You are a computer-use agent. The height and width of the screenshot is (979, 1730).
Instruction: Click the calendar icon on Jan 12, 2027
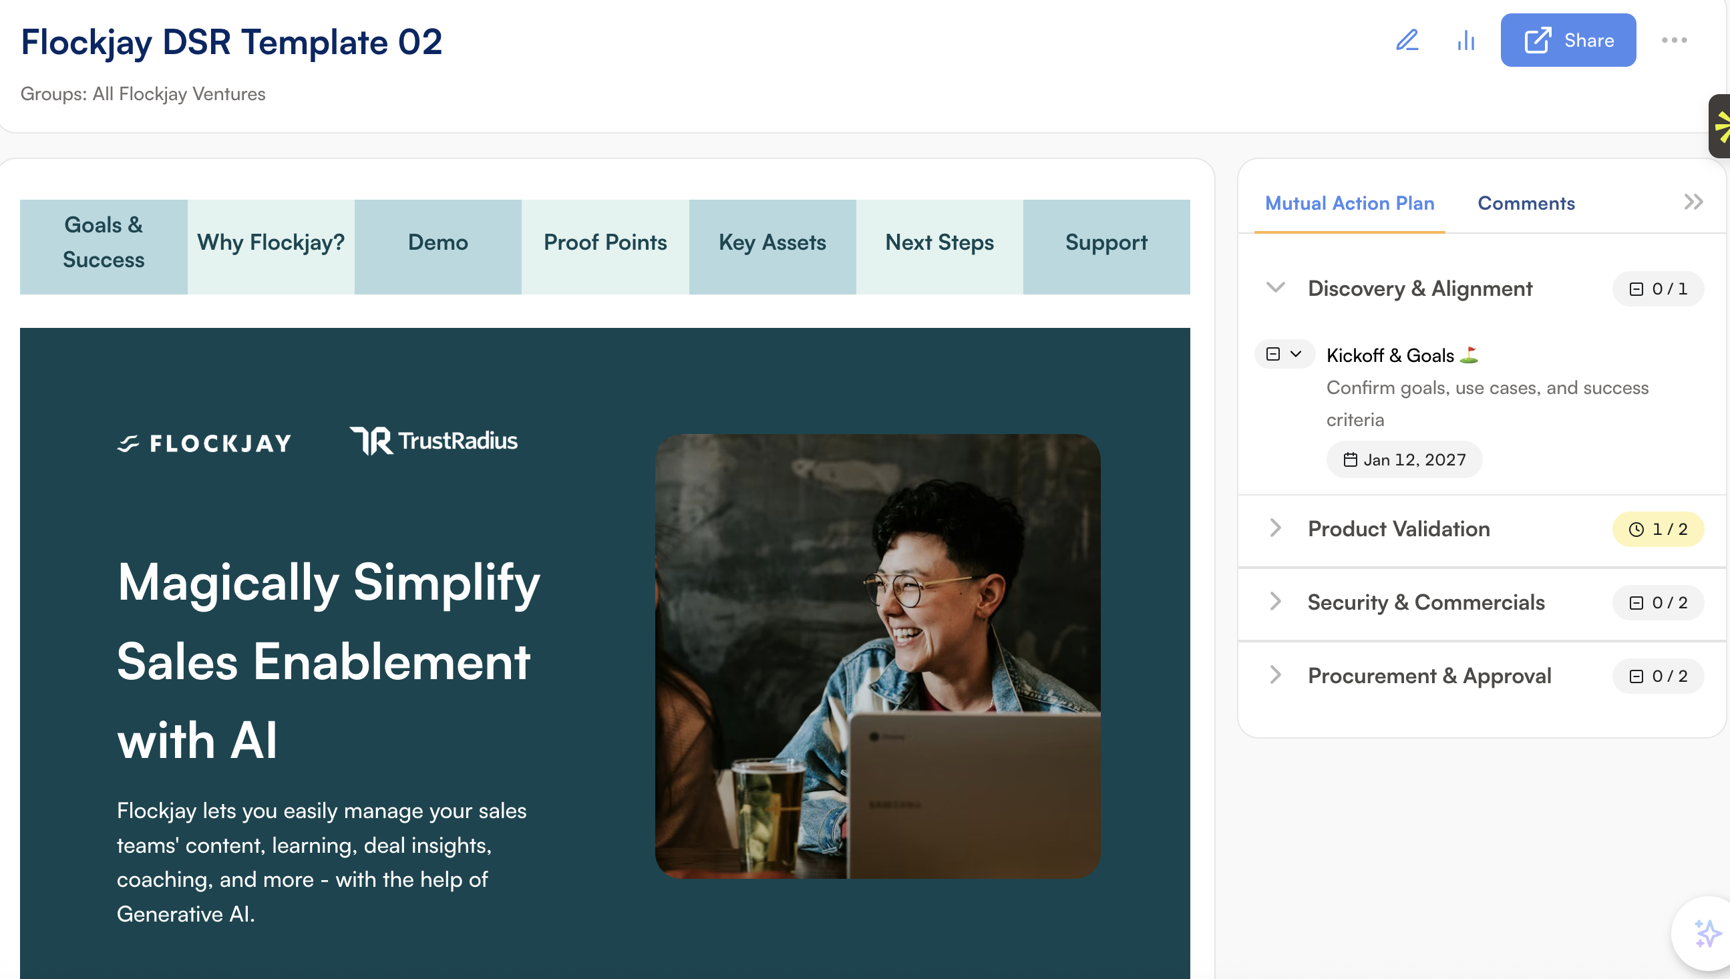pos(1349,460)
